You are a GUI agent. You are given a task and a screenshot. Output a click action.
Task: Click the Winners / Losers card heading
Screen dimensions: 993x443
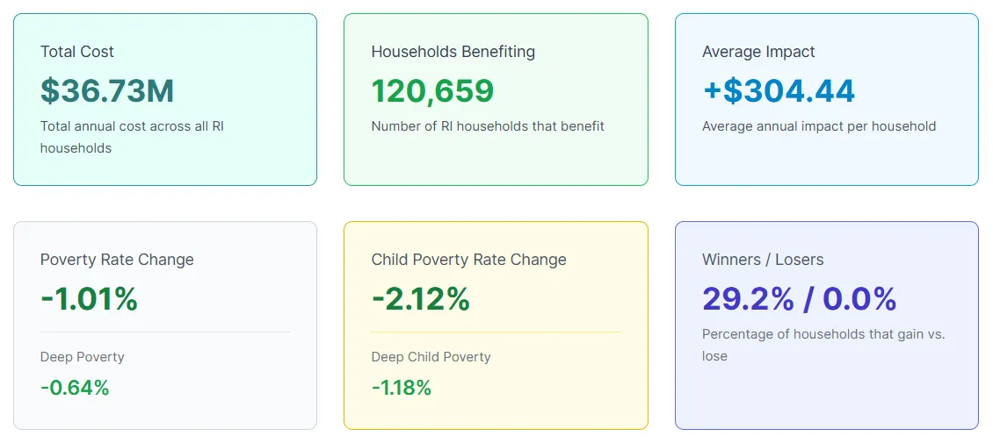click(x=763, y=260)
